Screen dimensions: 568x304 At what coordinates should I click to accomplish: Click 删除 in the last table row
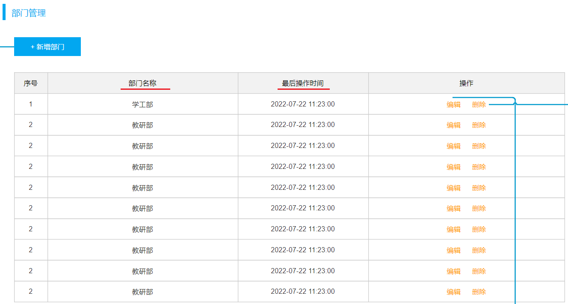click(479, 292)
